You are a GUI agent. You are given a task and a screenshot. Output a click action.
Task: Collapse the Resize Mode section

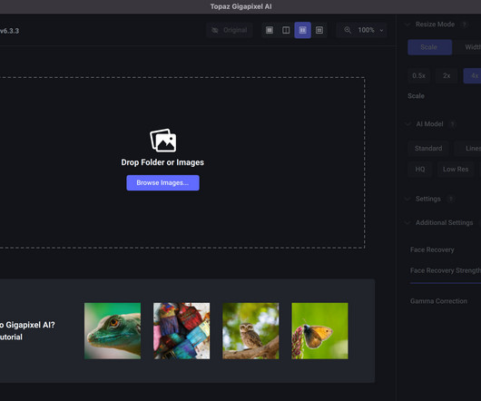pyautogui.click(x=407, y=24)
